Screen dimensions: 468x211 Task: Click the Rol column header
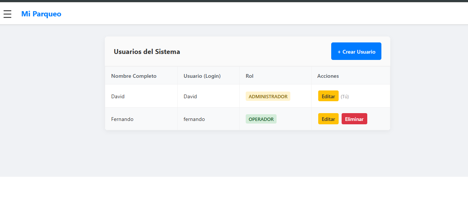click(x=249, y=76)
